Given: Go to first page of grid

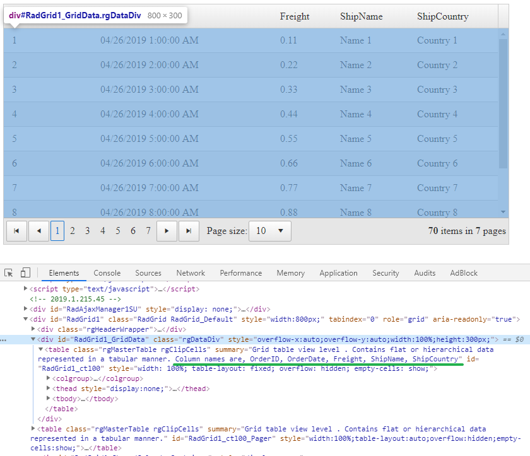Looking at the screenshot, I should [16, 231].
